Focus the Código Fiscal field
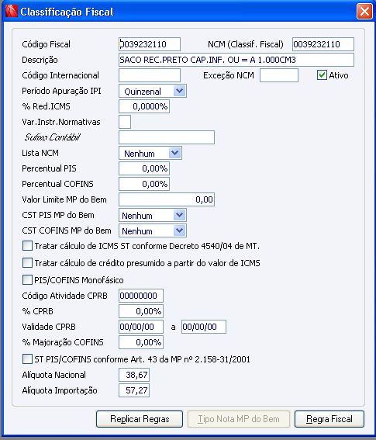Screen dimensions: 376x440 [x=150, y=44]
